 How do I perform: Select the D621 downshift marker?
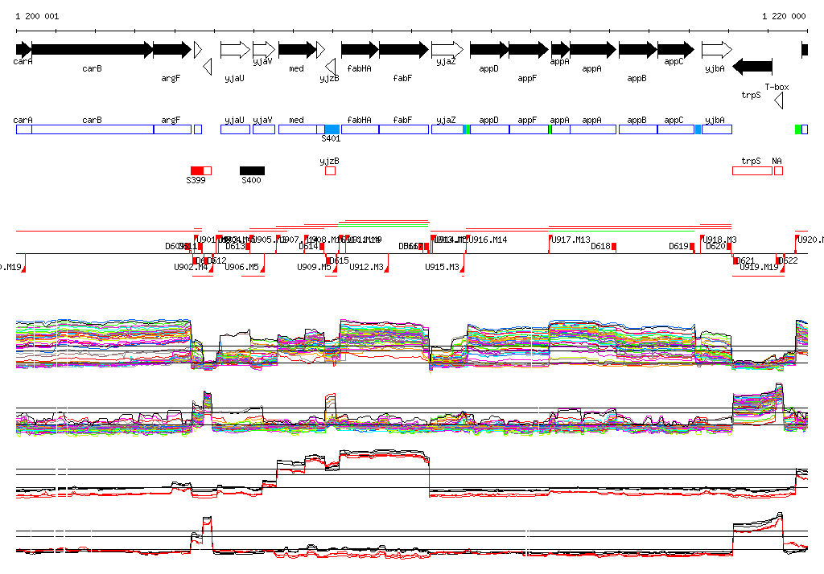pyautogui.click(x=735, y=260)
